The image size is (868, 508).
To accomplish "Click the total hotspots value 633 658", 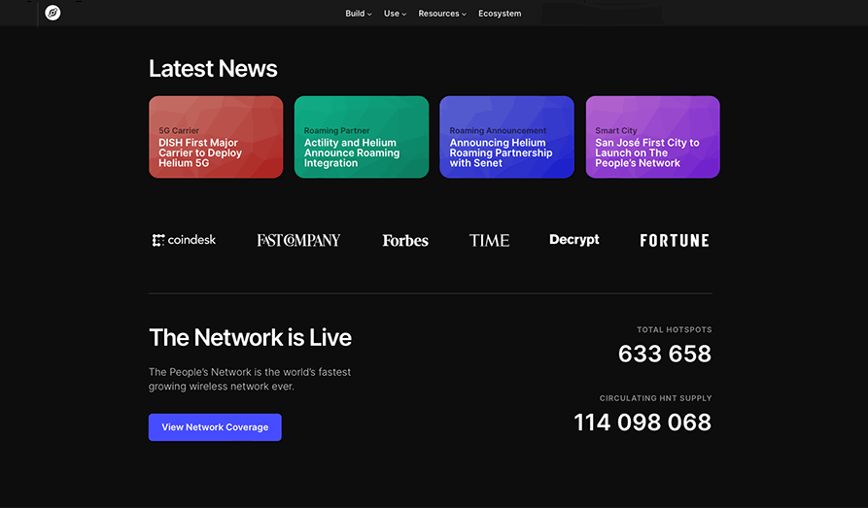I will (664, 354).
